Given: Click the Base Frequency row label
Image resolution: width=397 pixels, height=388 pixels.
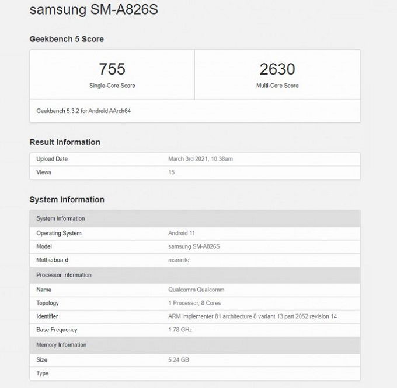Looking at the screenshot, I should [x=57, y=330].
